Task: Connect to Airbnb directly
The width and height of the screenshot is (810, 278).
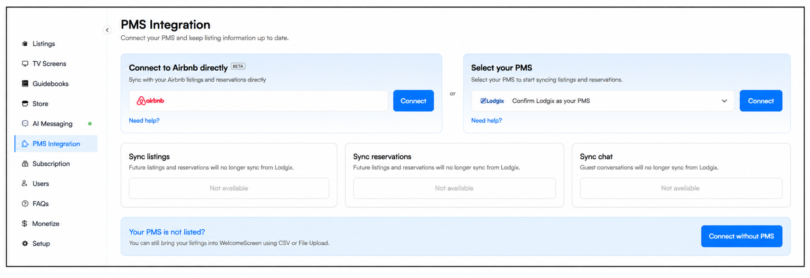Action: point(413,101)
